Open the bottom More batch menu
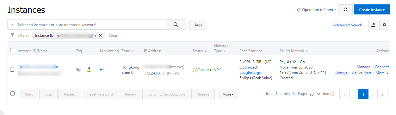This screenshot has width=396, height=115. pyautogui.click(x=228, y=94)
